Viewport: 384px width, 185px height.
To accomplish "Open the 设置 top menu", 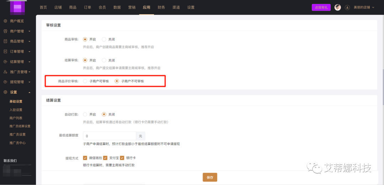I will 191,7.
